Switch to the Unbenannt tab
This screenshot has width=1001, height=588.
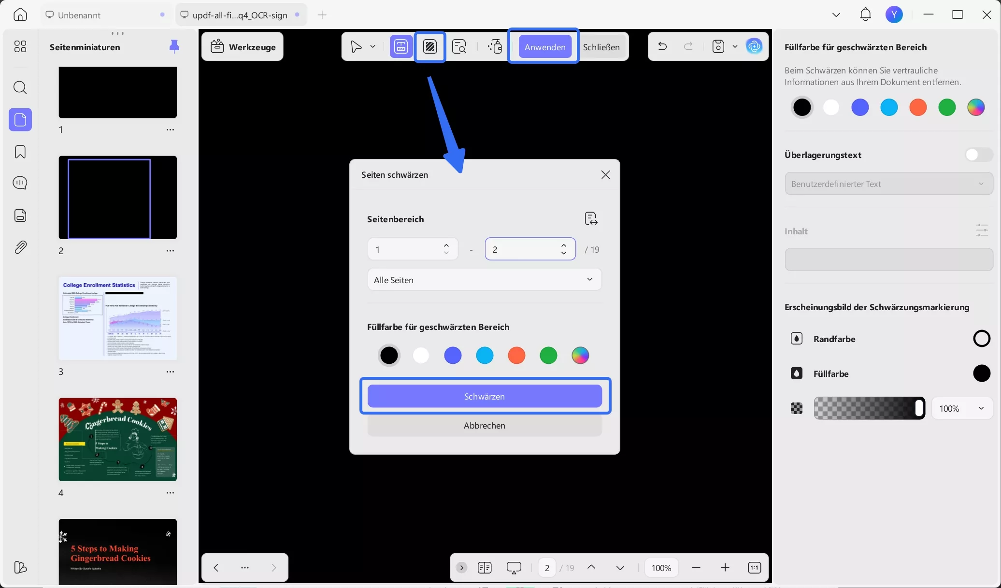tap(79, 15)
